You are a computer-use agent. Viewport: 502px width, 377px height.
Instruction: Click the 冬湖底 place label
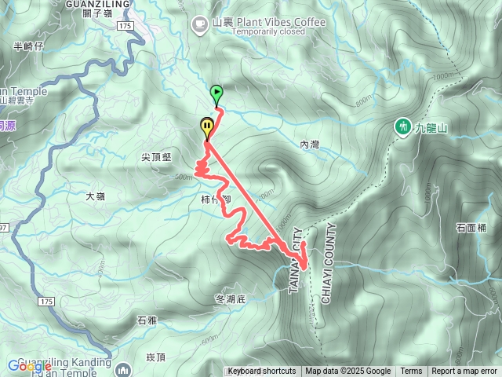pos(231,299)
